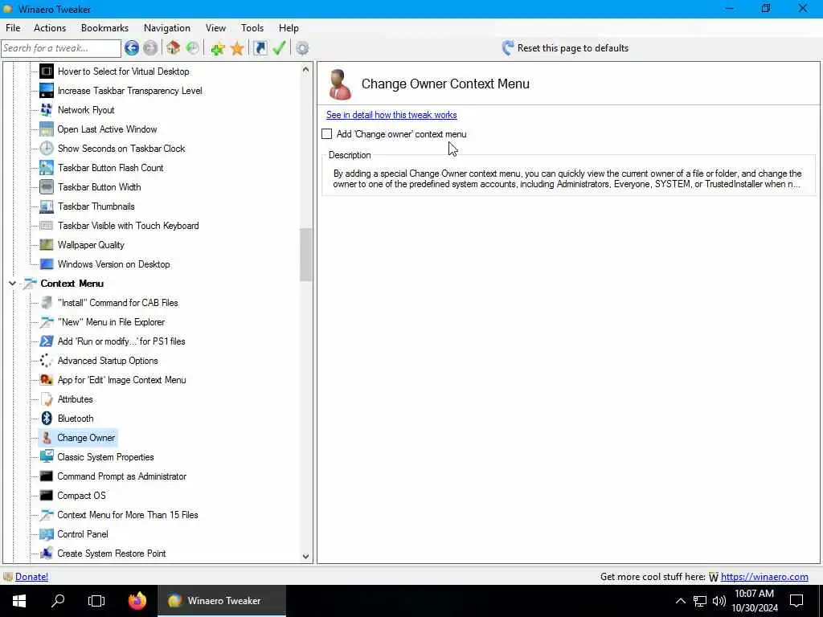823x617 pixels.
Task: Click Reset this page to defaults
Action: pyautogui.click(x=572, y=48)
